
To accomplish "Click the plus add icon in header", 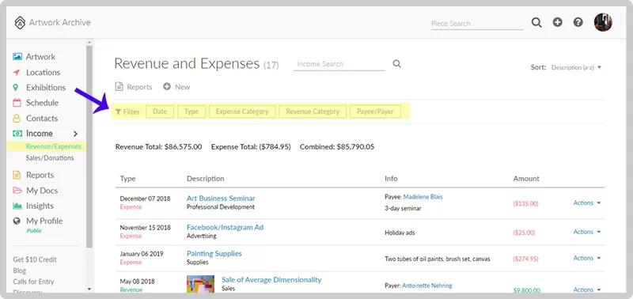I will click(x=558, y=23).
